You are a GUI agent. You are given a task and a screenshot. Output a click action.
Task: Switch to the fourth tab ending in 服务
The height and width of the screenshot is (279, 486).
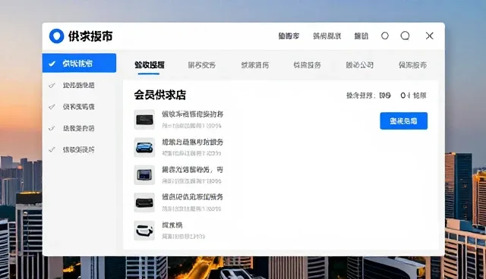point(307,65)
